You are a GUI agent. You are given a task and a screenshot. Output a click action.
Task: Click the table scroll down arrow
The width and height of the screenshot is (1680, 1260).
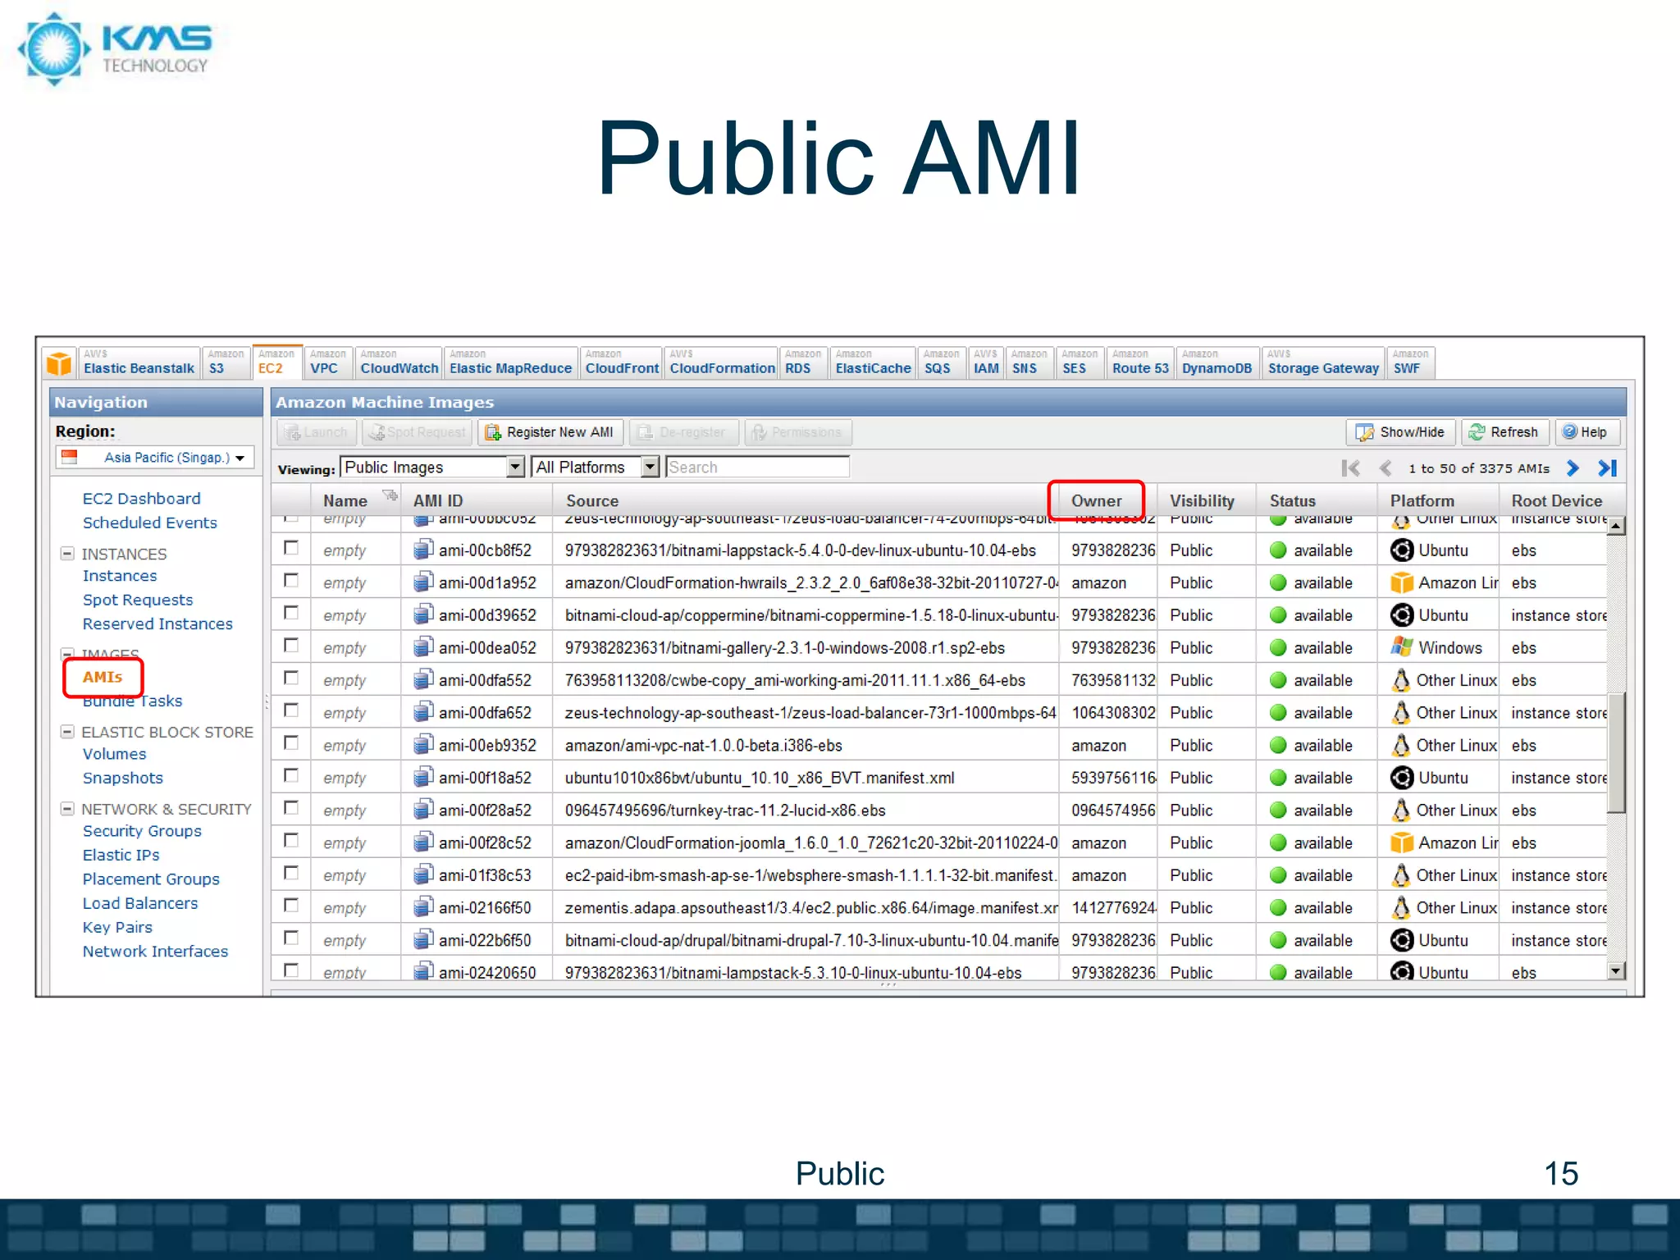tap(1615, 970)
